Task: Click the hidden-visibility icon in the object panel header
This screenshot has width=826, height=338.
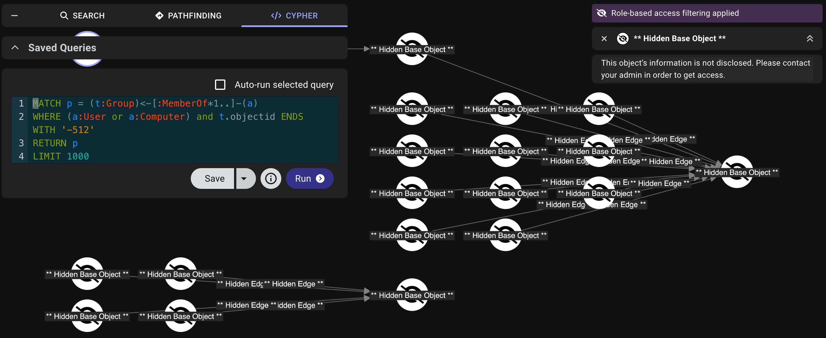Action: (623, 39)
